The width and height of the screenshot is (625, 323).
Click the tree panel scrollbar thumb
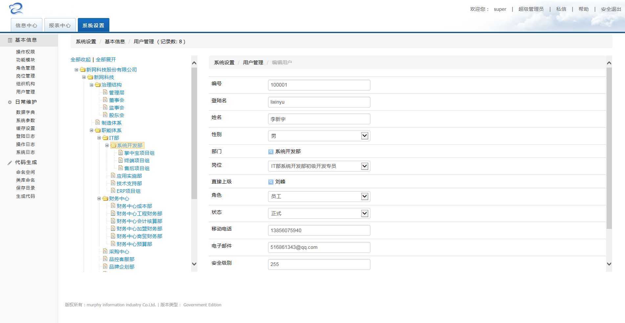click(194, 133)
